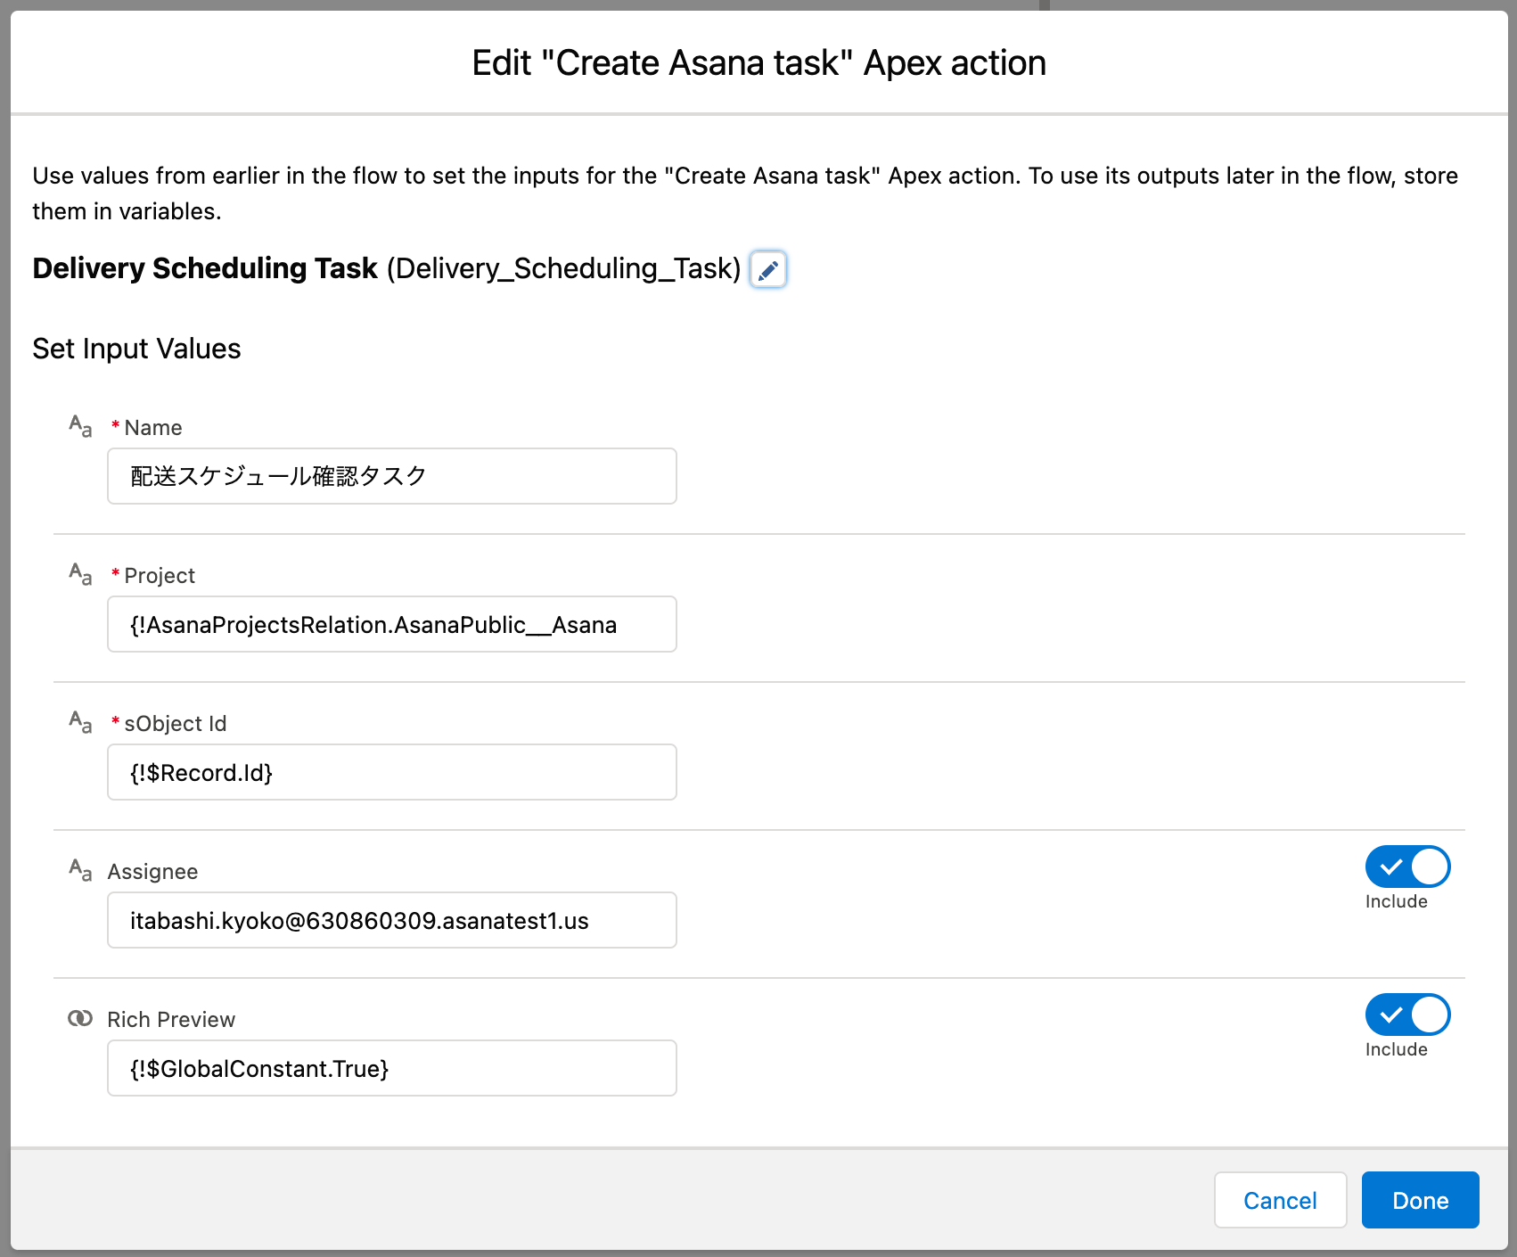Click the Project input with AsanaProjectsRelation value
The height and width of the screenshot is (1257, 1517).
point(391,624)
